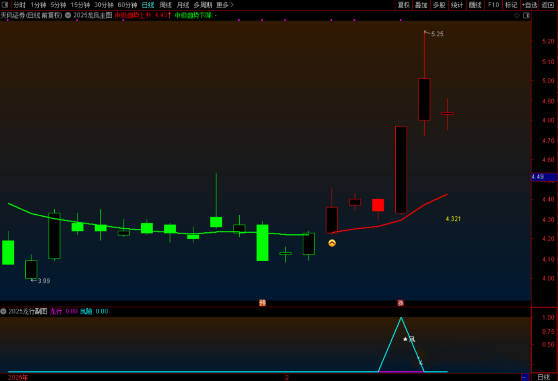
Task: Toggle the side panel icon beside diamond
Action: tap(526, 15)
